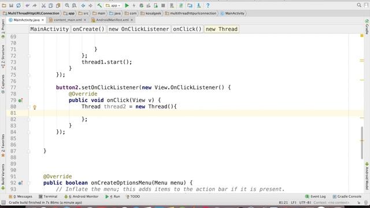The image size is (370, 208).
Task: Click the MainActivity code breadcrumb
Action: tap(50, 29)
